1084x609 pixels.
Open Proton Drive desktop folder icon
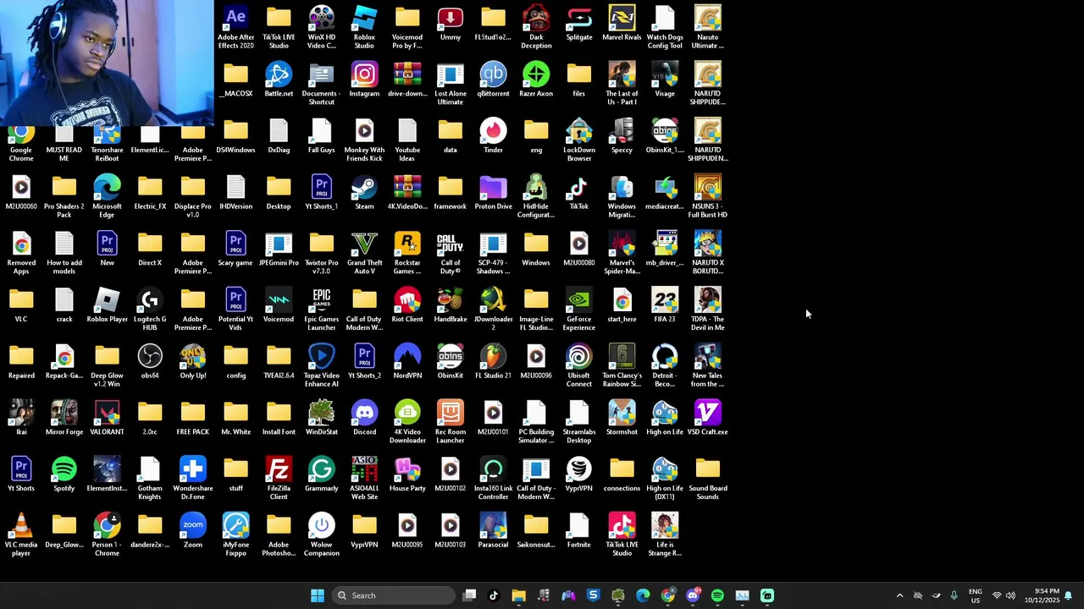click(493, 193)
